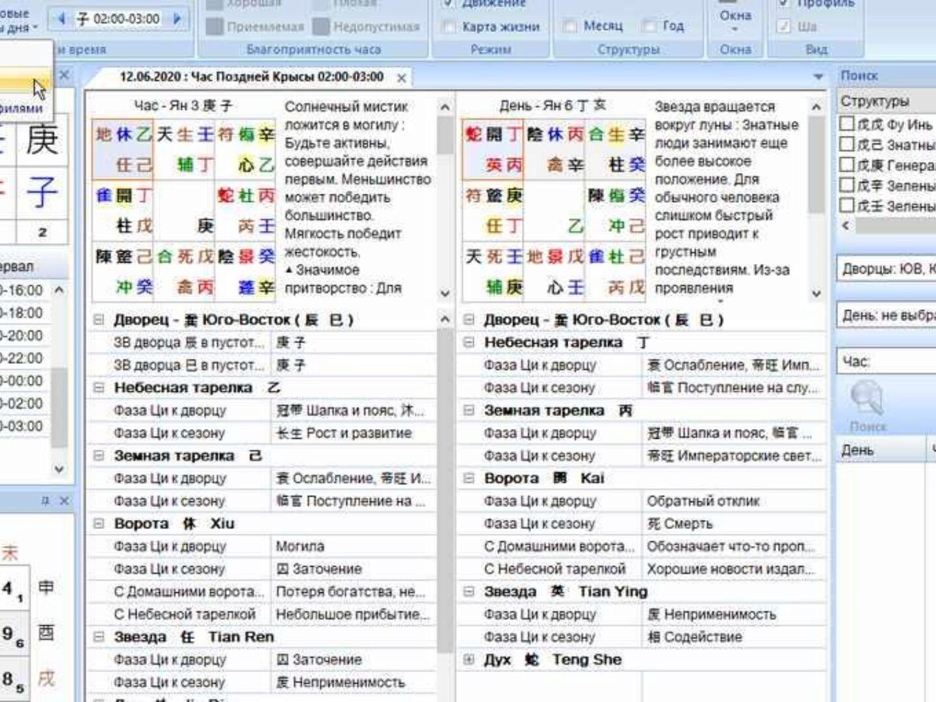Screen dimensions: 936x702
Task: Advance to the next hour with right arrow
Action: pyautogui.click(x=177, y=19)
